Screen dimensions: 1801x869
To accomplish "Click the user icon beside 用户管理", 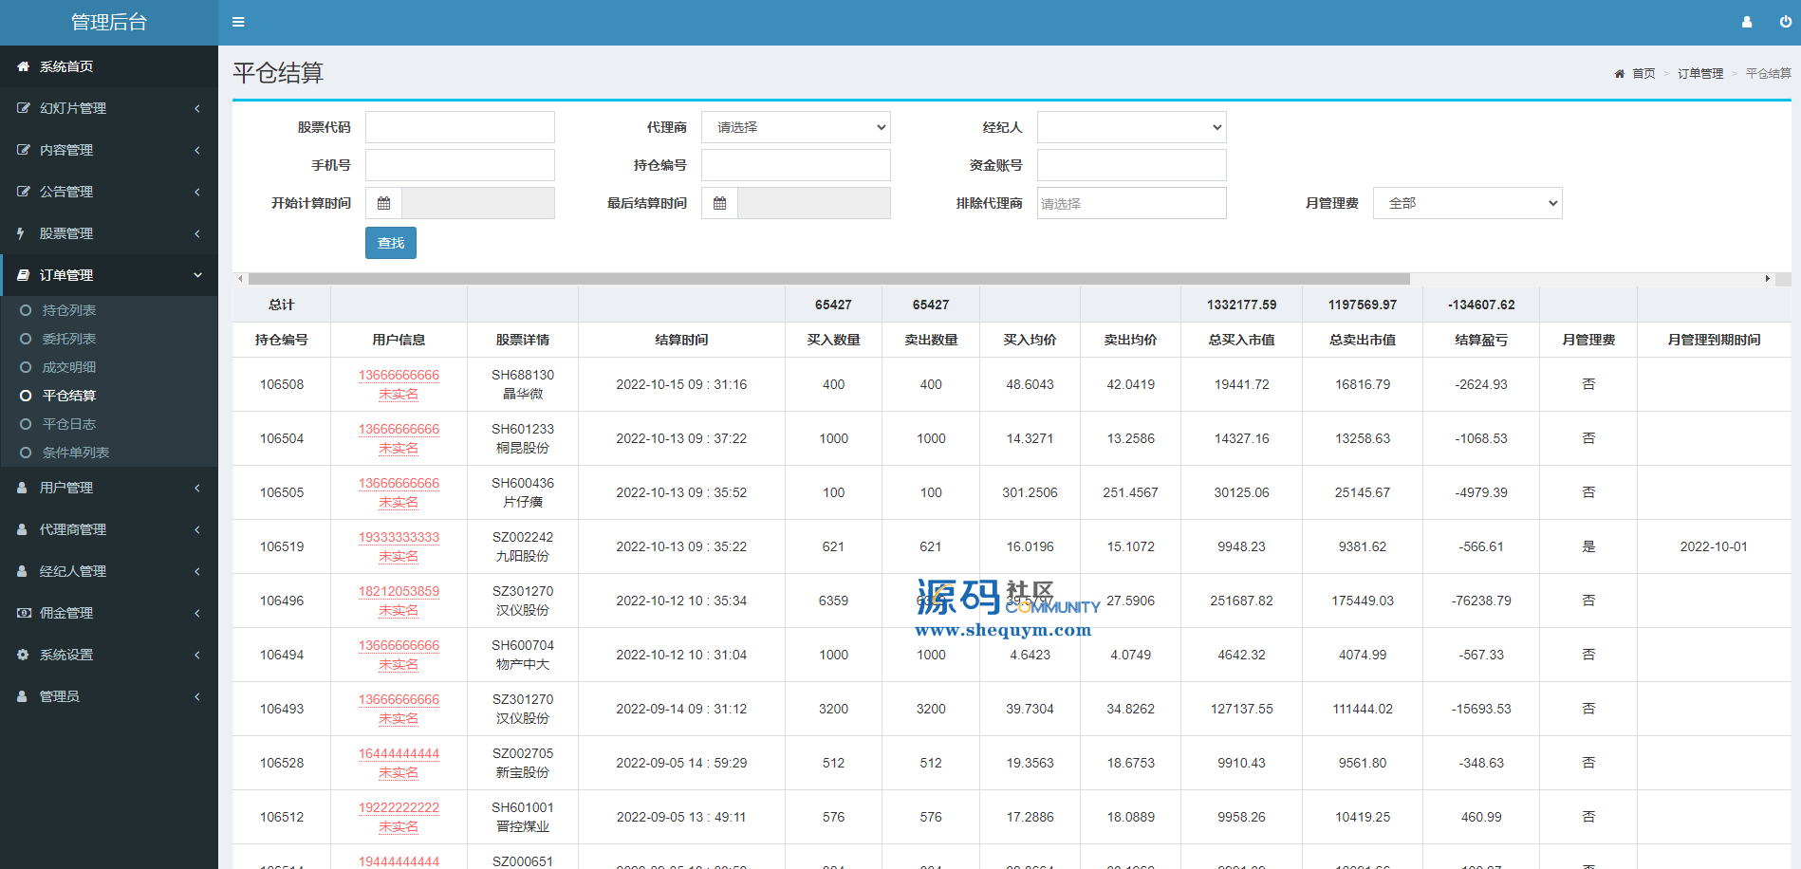I will [22, 488].
